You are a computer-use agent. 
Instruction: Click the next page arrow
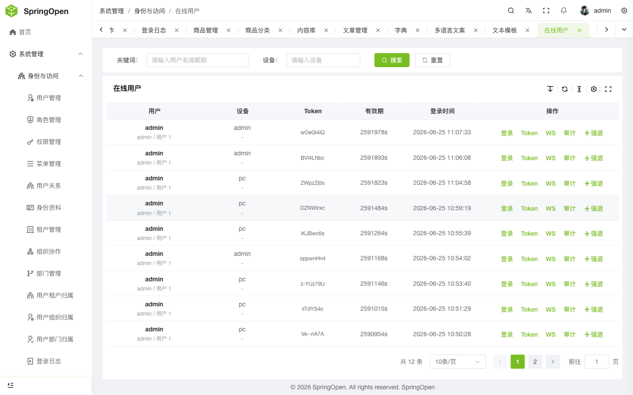point(553,362)
